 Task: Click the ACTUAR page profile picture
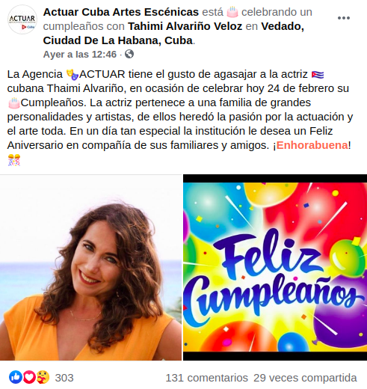(22, 19)
